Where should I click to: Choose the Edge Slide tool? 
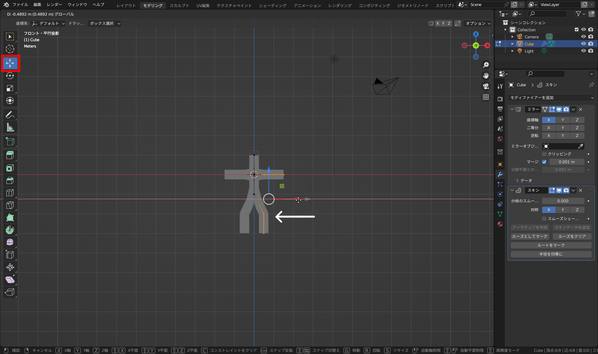[x=10, y=255]
